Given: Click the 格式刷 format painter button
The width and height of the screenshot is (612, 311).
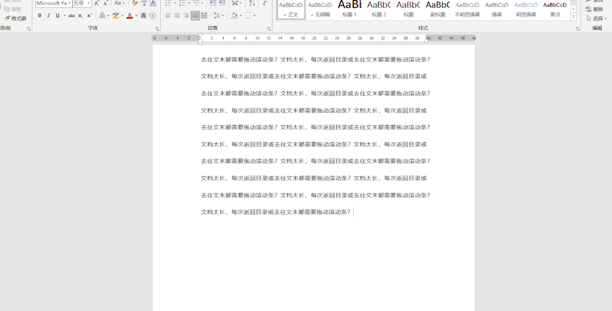Looking at the screenshot, I should 15,18.
